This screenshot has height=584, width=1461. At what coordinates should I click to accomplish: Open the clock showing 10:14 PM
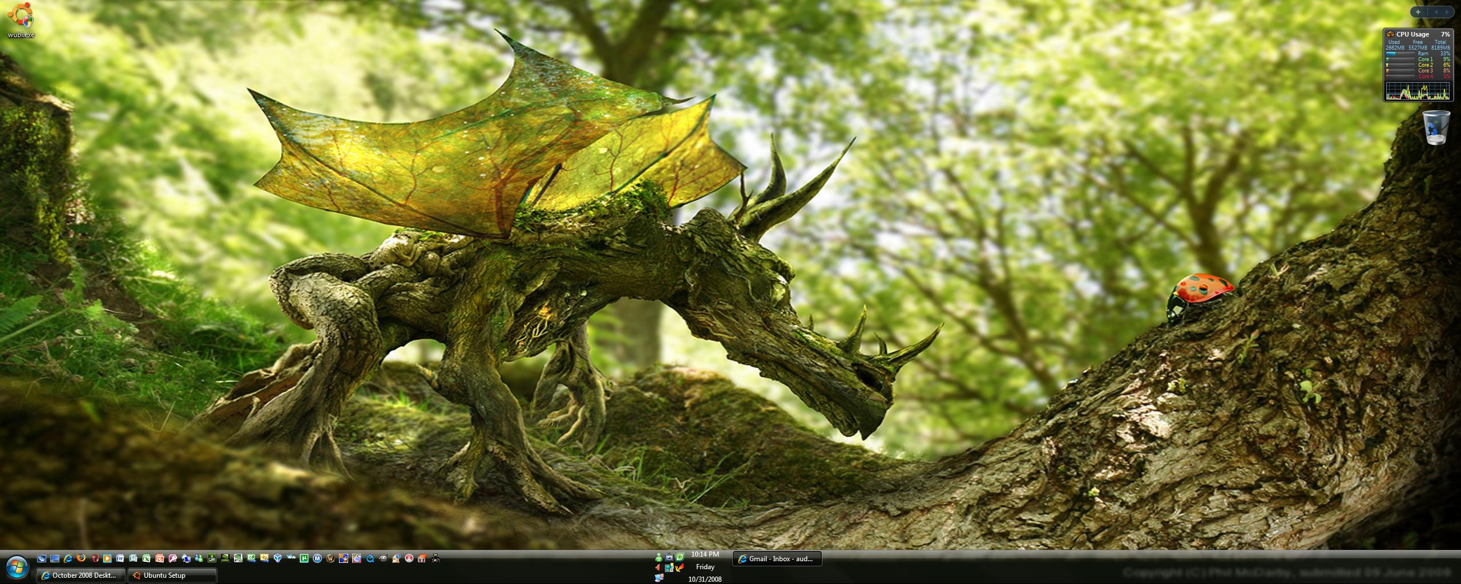pyautogui.click(x=705, y=554)
